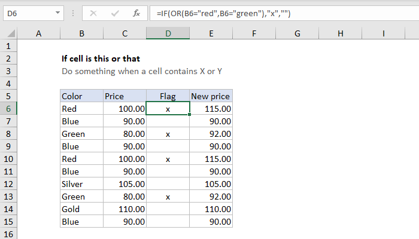The height and width of the screenshot is (239, 419).
Task: Select row 5 header
Action: tap(8, 96)
